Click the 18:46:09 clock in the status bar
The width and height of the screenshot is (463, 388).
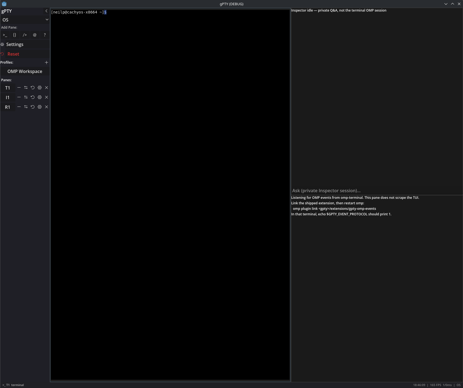tap(419, 385)
